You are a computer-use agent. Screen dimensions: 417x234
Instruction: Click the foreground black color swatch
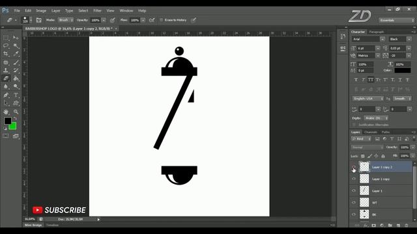tap(7, 121)
